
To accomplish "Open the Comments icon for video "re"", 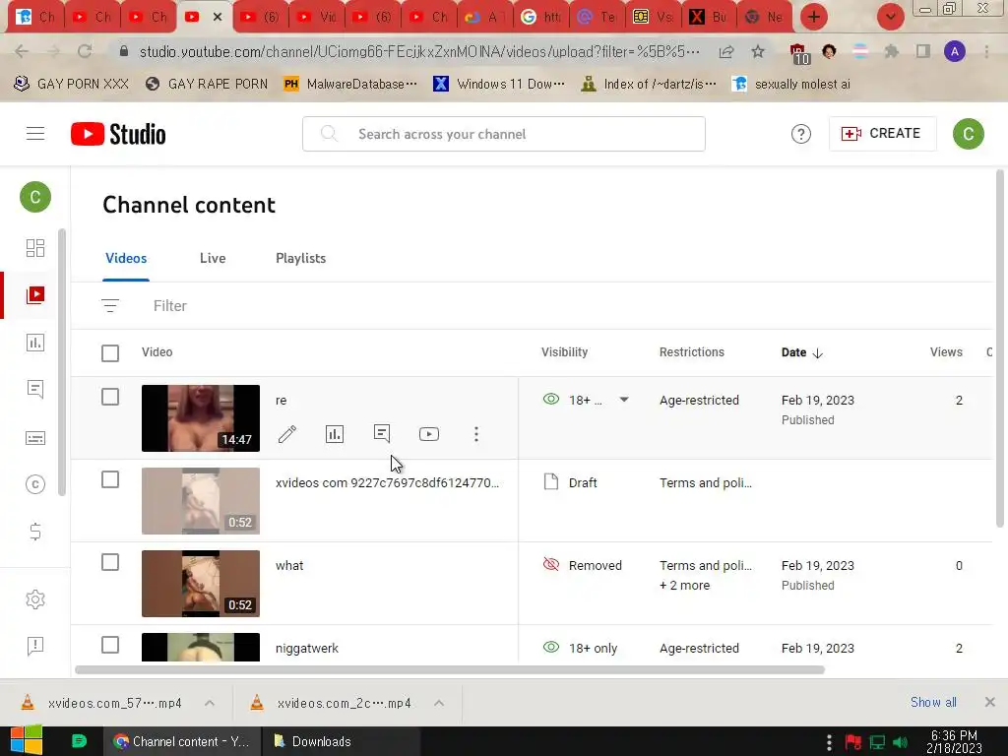I will coord(382,434).
